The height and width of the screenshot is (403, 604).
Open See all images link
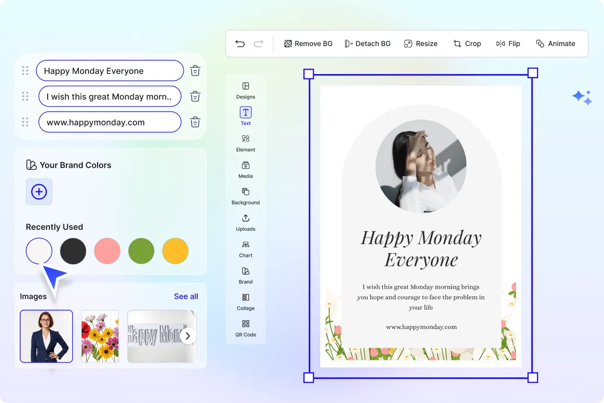point(186,296)
